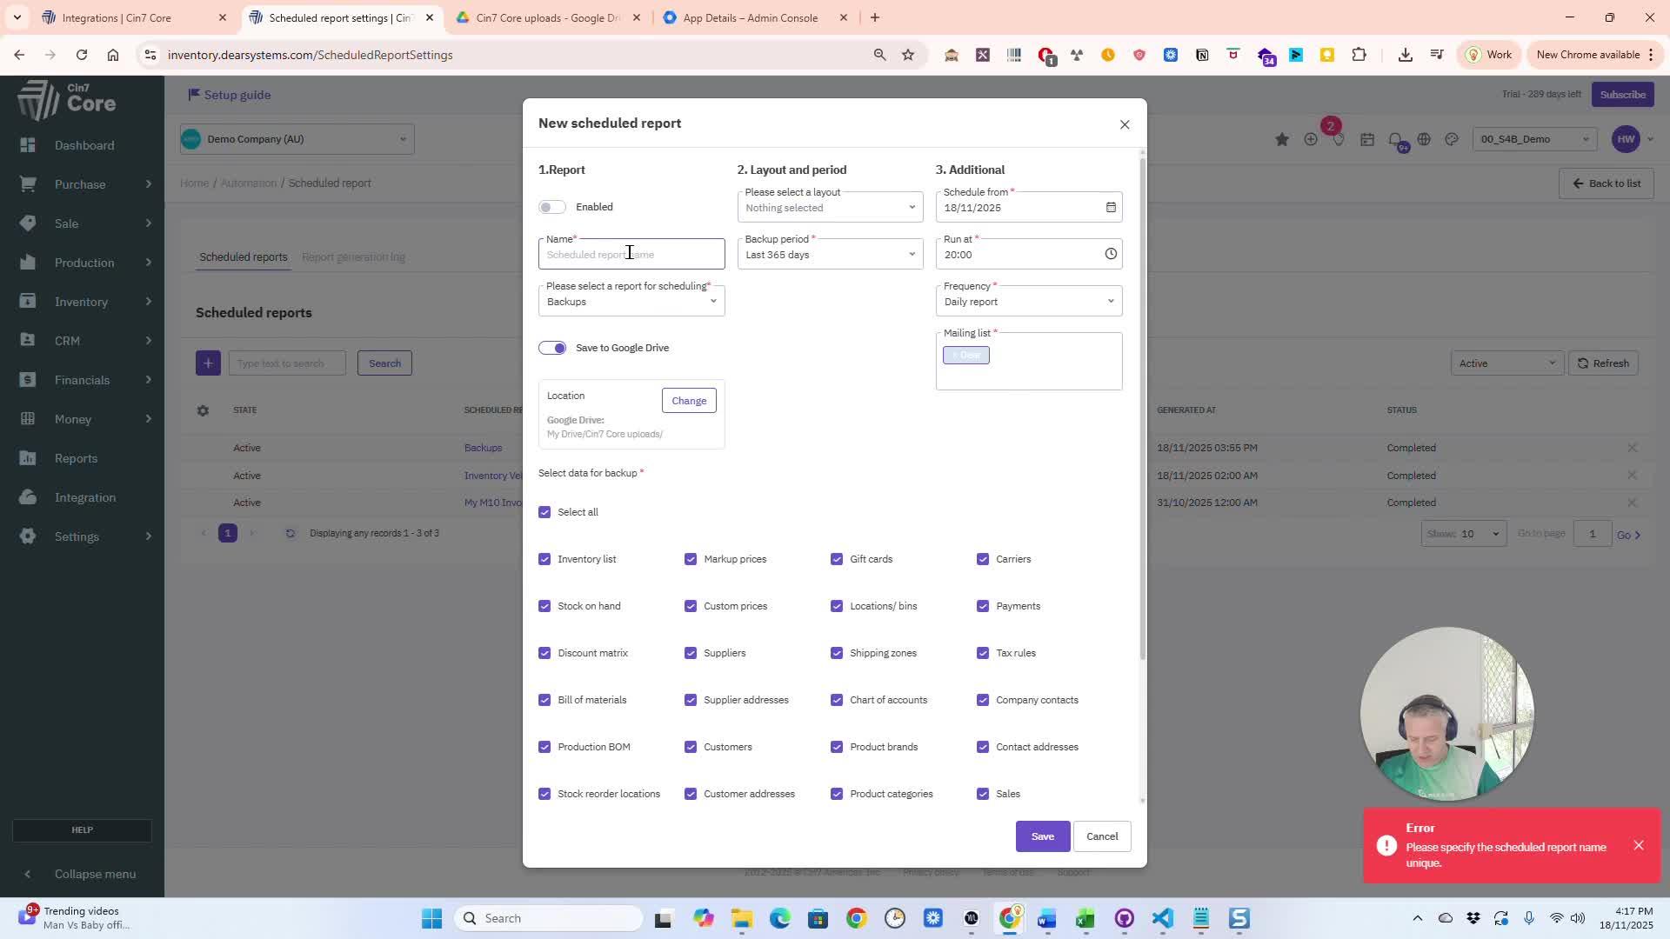Click the calendar icon in Schedule from field

click(1111, 207)
